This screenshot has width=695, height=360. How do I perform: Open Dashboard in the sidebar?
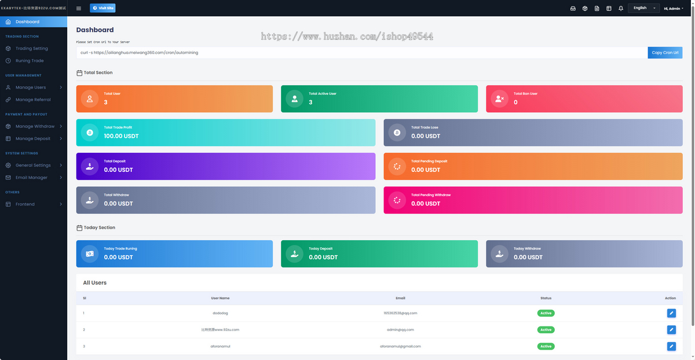coord(34,21)
